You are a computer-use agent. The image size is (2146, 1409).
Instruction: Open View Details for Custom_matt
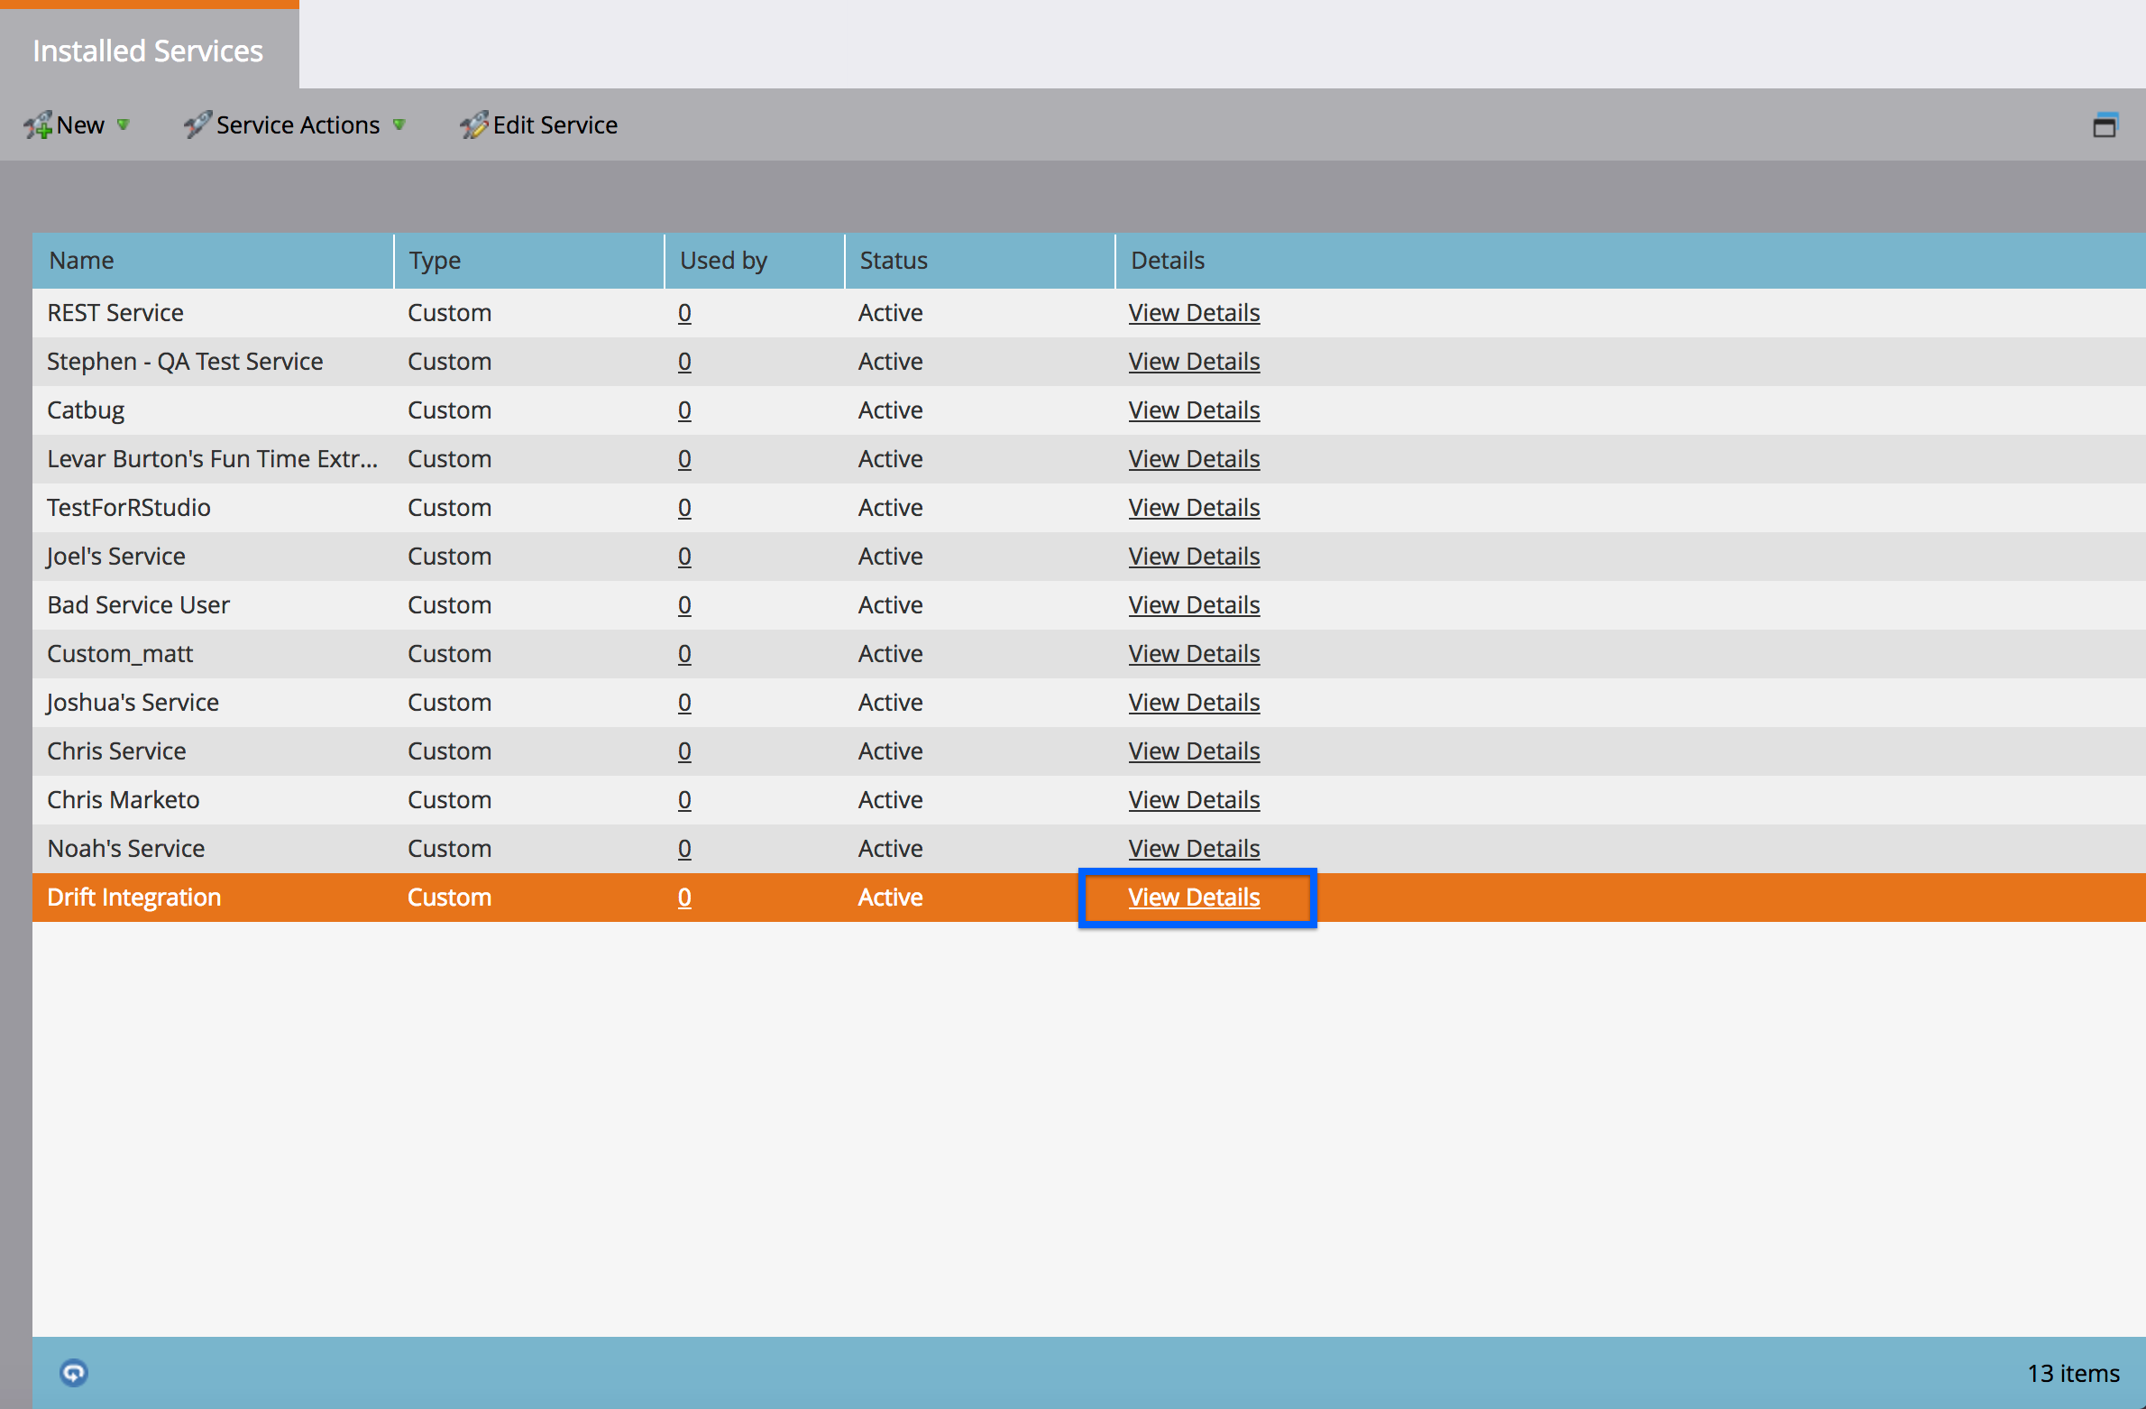pyautogui.click(x=1194, y=654)
